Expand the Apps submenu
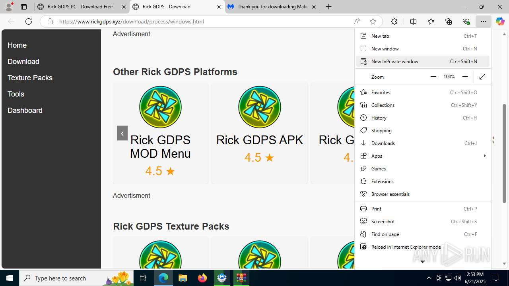The width and height of the screenshot is (509, 286). [x=422, y=156]
